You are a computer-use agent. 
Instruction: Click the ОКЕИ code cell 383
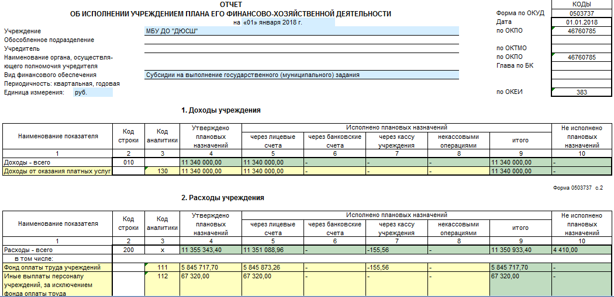tap(581, 92)
